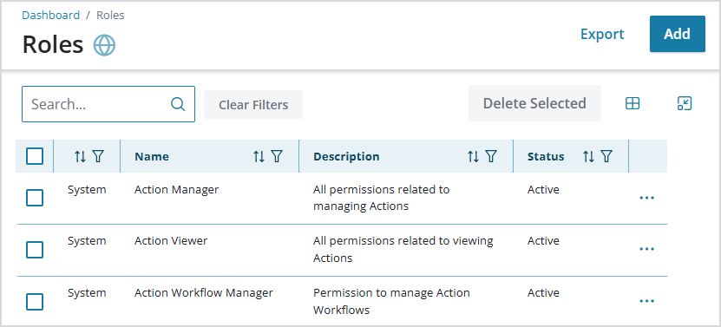
Task: Click the description 'All permissions related to managing Actions'
Action: (381, 198)
